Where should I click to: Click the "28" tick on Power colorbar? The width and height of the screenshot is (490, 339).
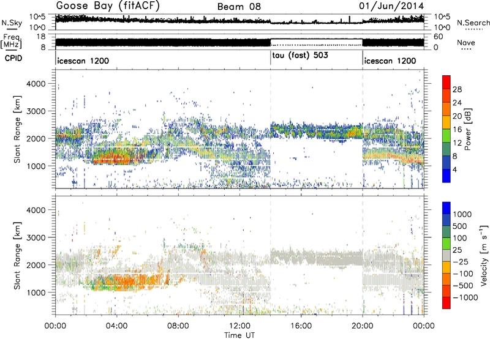457,89
